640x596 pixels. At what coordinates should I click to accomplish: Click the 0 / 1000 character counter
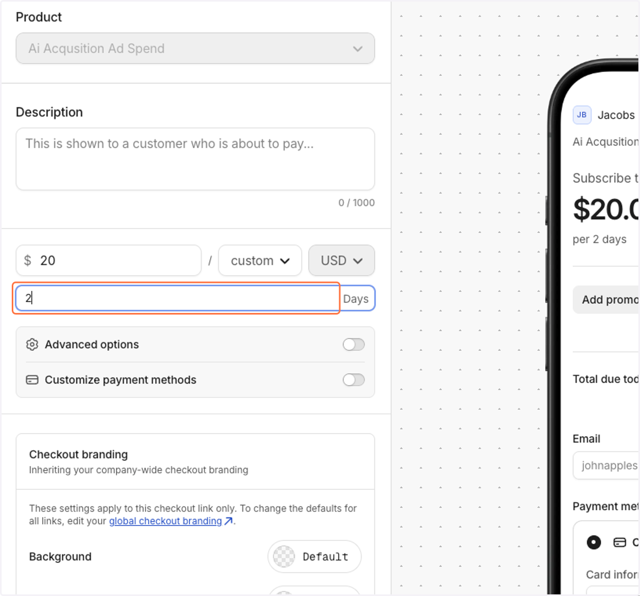[356, 202]
